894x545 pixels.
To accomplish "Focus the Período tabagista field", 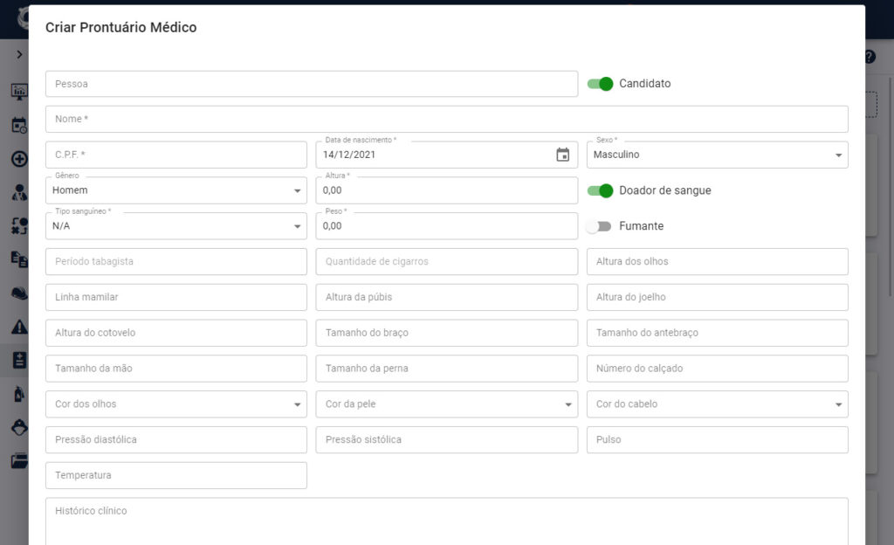I will point(176,262).
